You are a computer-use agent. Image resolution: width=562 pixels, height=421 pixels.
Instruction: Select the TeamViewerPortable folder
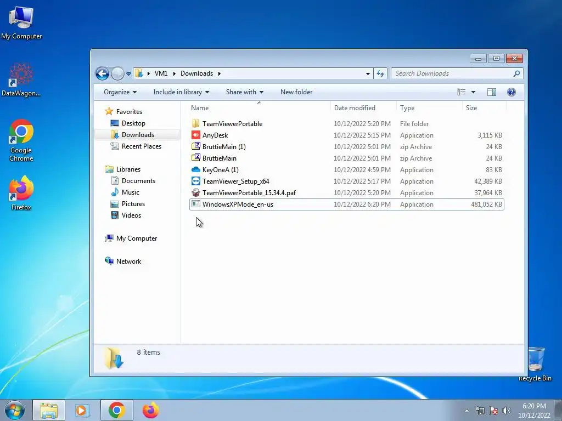pos(347,123)
